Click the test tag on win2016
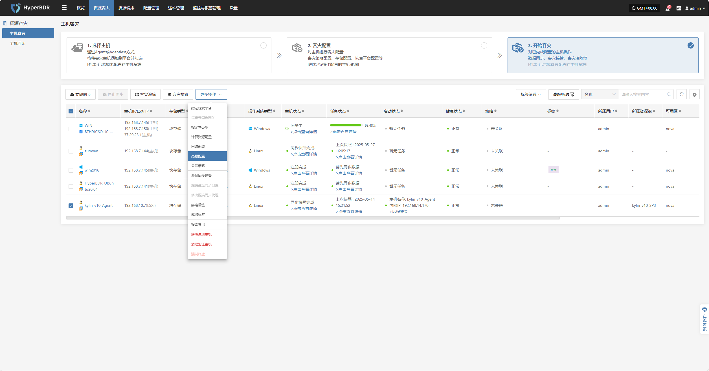This screenshot has height=371, width=709. [x=553, y=170]
